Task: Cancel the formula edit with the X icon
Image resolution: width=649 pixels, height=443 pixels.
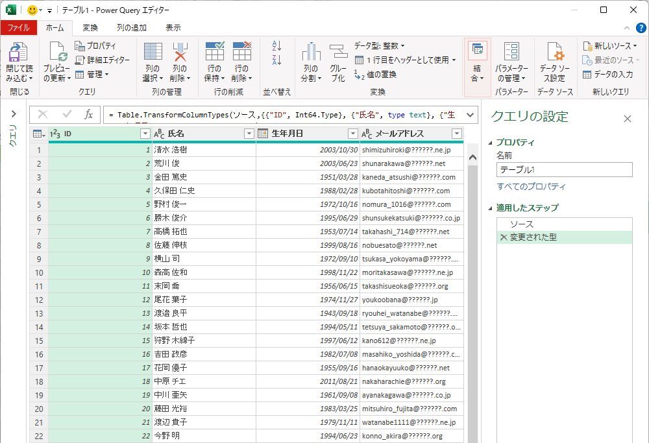Action: pos(43,115)
